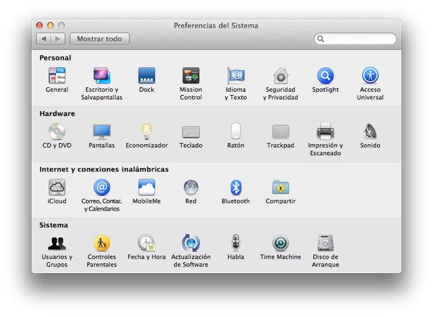433x317 pixels.
Task: Open Sonido sound settings
Action: (x=370, y=132)
